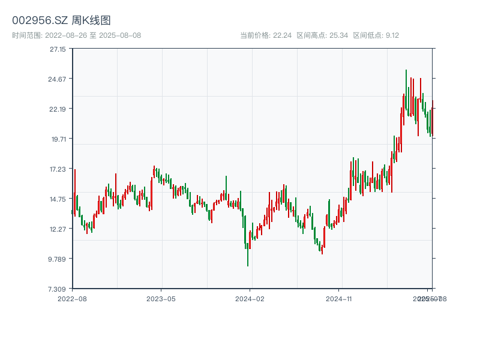This screenshot has width=480, height=360.
Task: Click the 12.27 y-axis price label
Action: (x=58, y=229)
